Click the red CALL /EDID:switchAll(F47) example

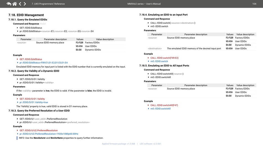[164, 105]
